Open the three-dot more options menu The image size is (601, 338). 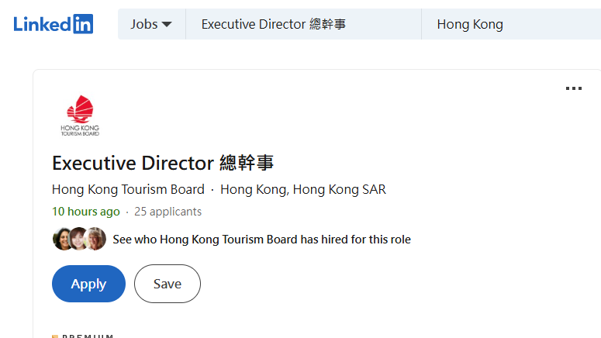pyautogui.click(x=573, y=89)
